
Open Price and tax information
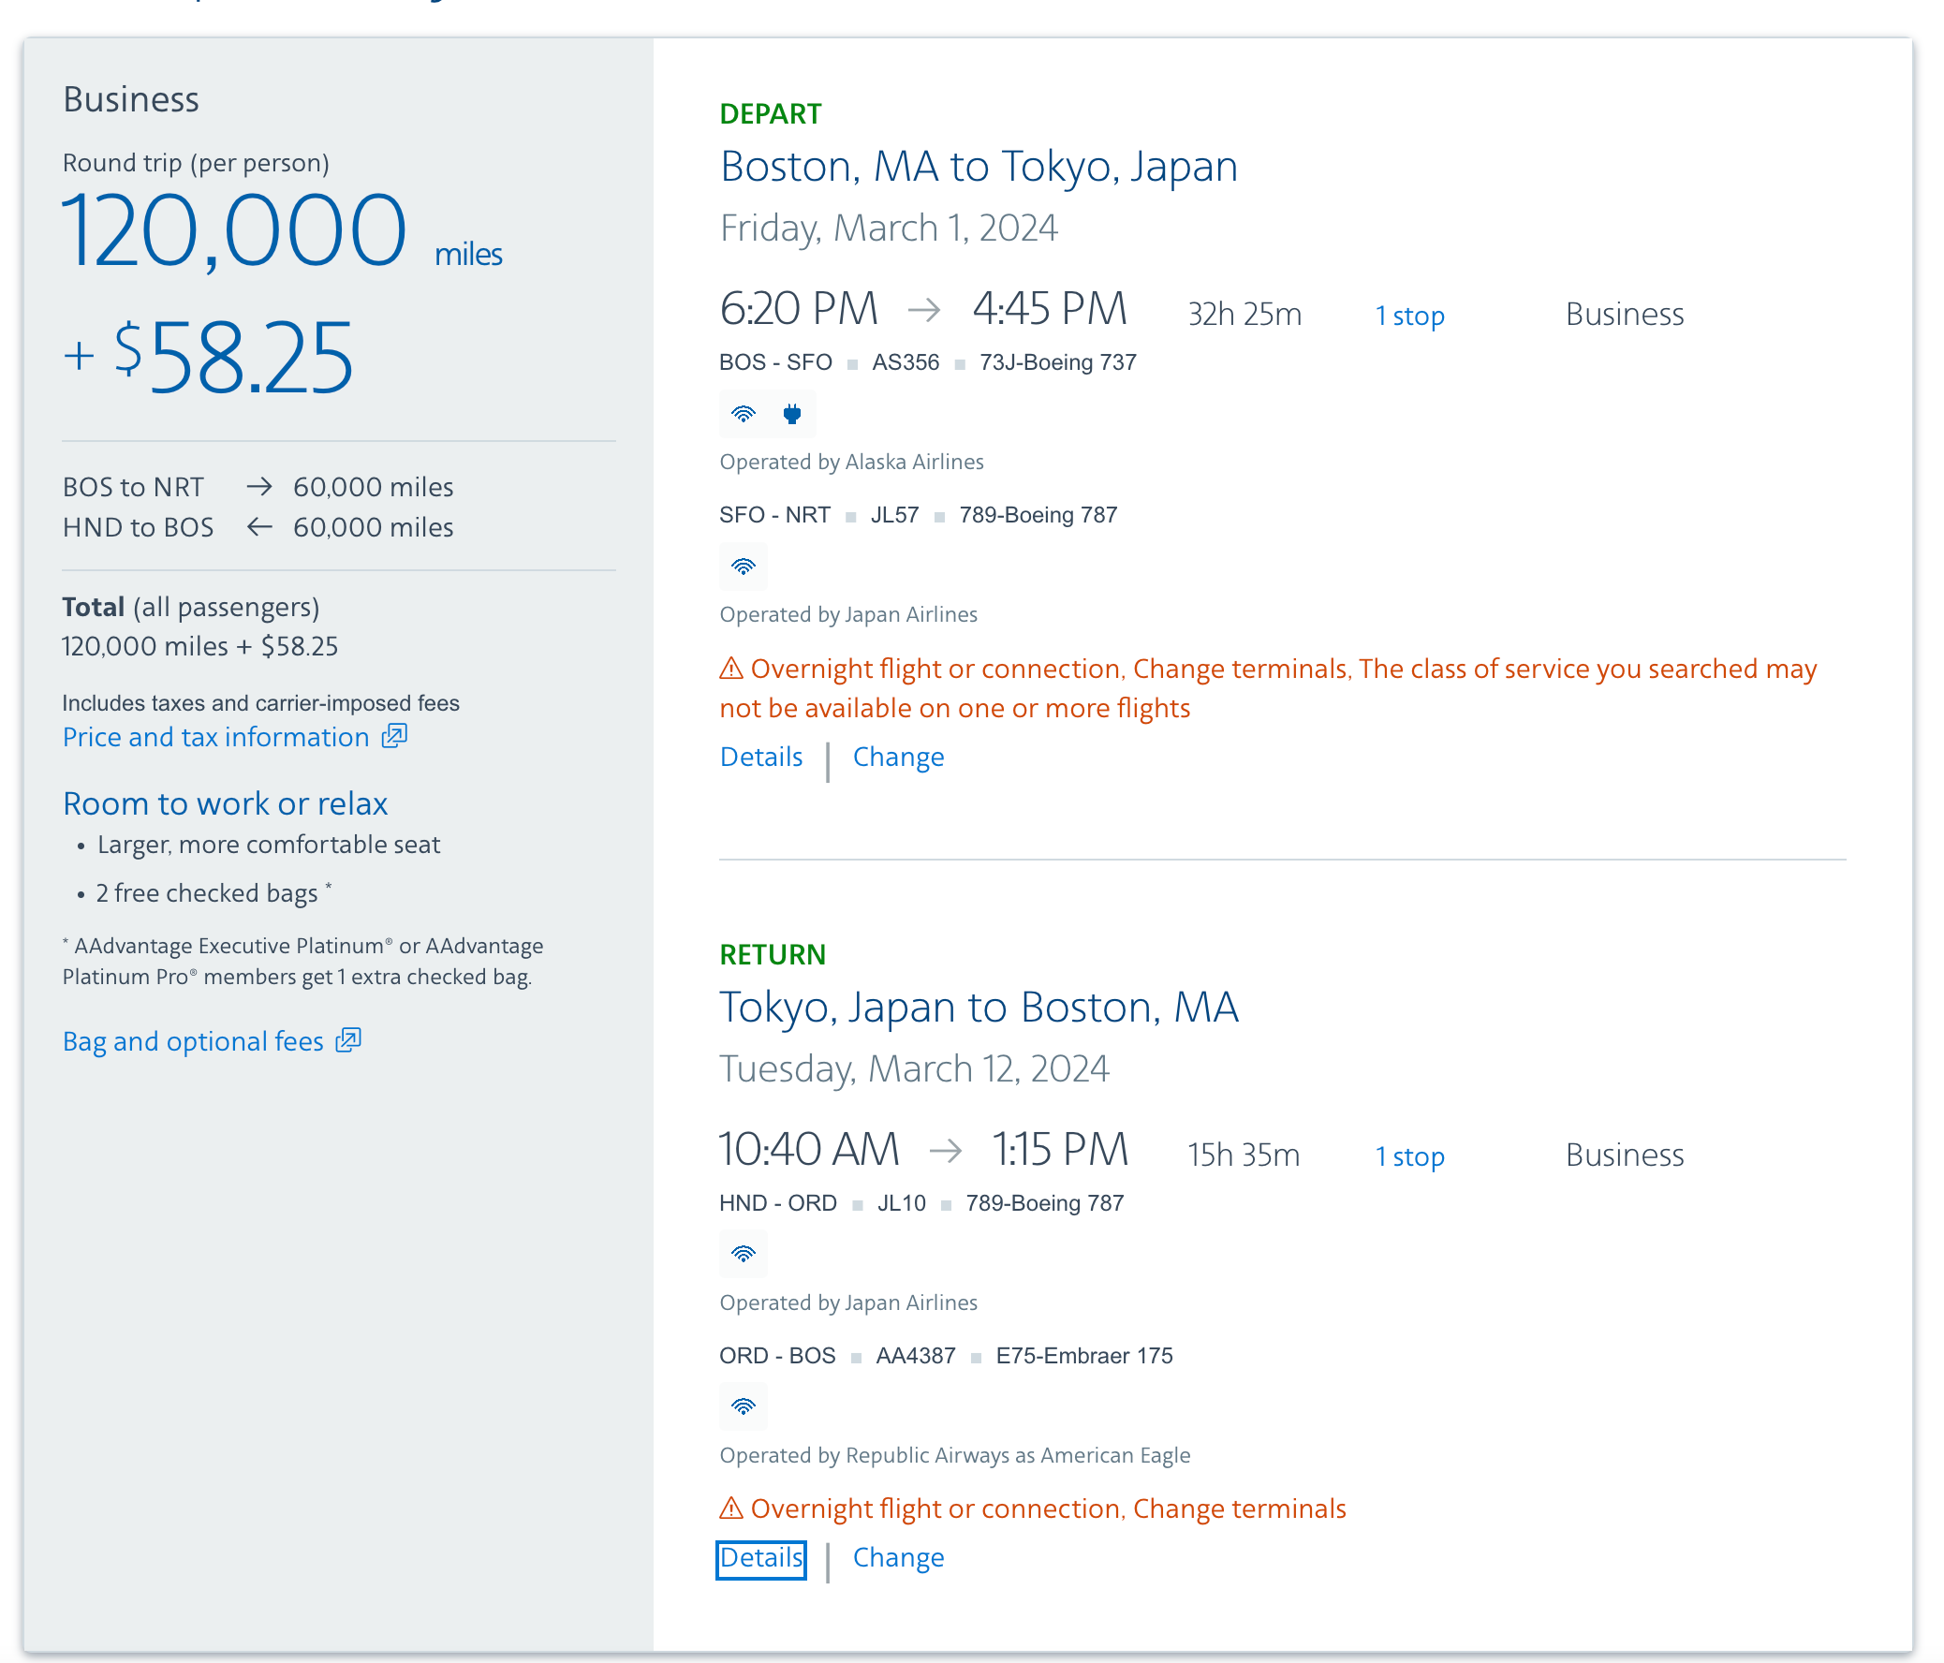coord(217,736)
